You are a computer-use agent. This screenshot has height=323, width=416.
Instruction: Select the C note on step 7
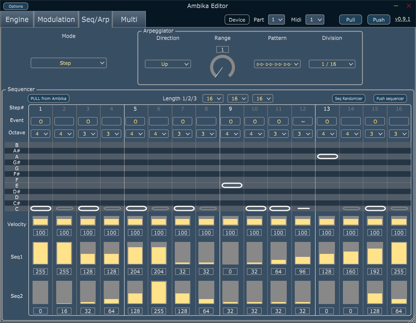click(184, 208)
